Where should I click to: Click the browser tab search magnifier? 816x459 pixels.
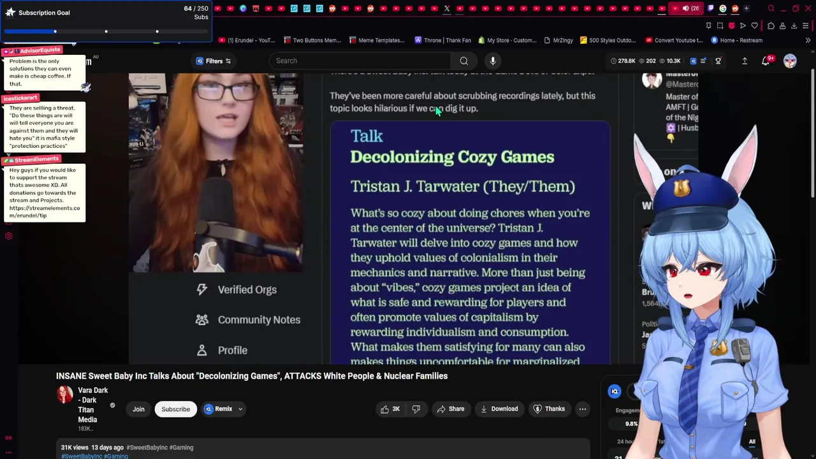pyautogui.click(x=771, y=8)
